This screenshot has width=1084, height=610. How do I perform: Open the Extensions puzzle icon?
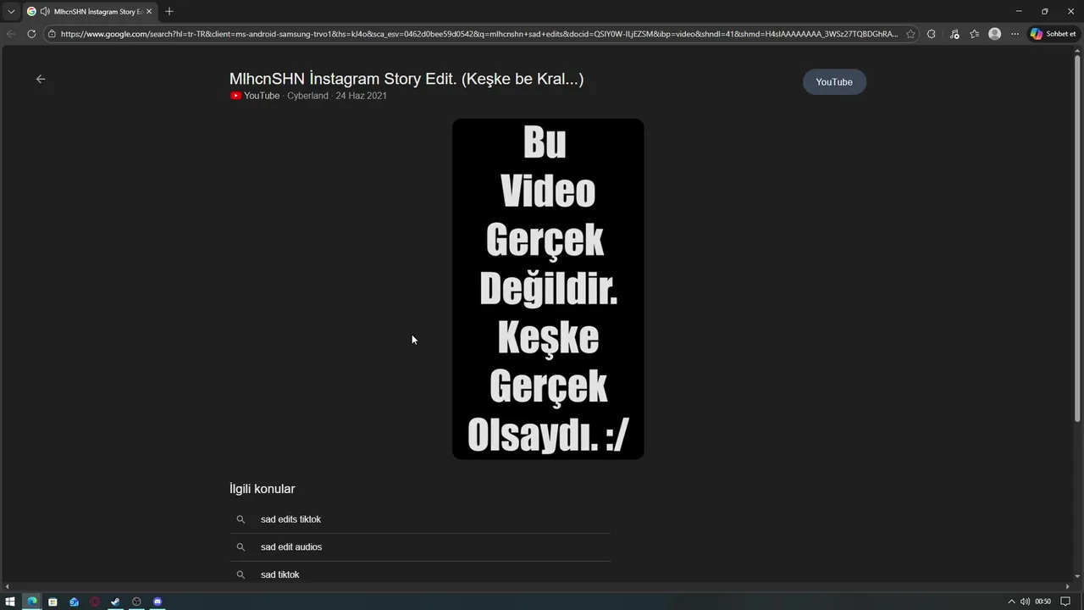coord(932,34)
